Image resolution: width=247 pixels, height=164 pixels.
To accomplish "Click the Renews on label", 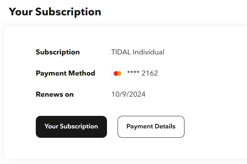I will [x=55, y=94].
